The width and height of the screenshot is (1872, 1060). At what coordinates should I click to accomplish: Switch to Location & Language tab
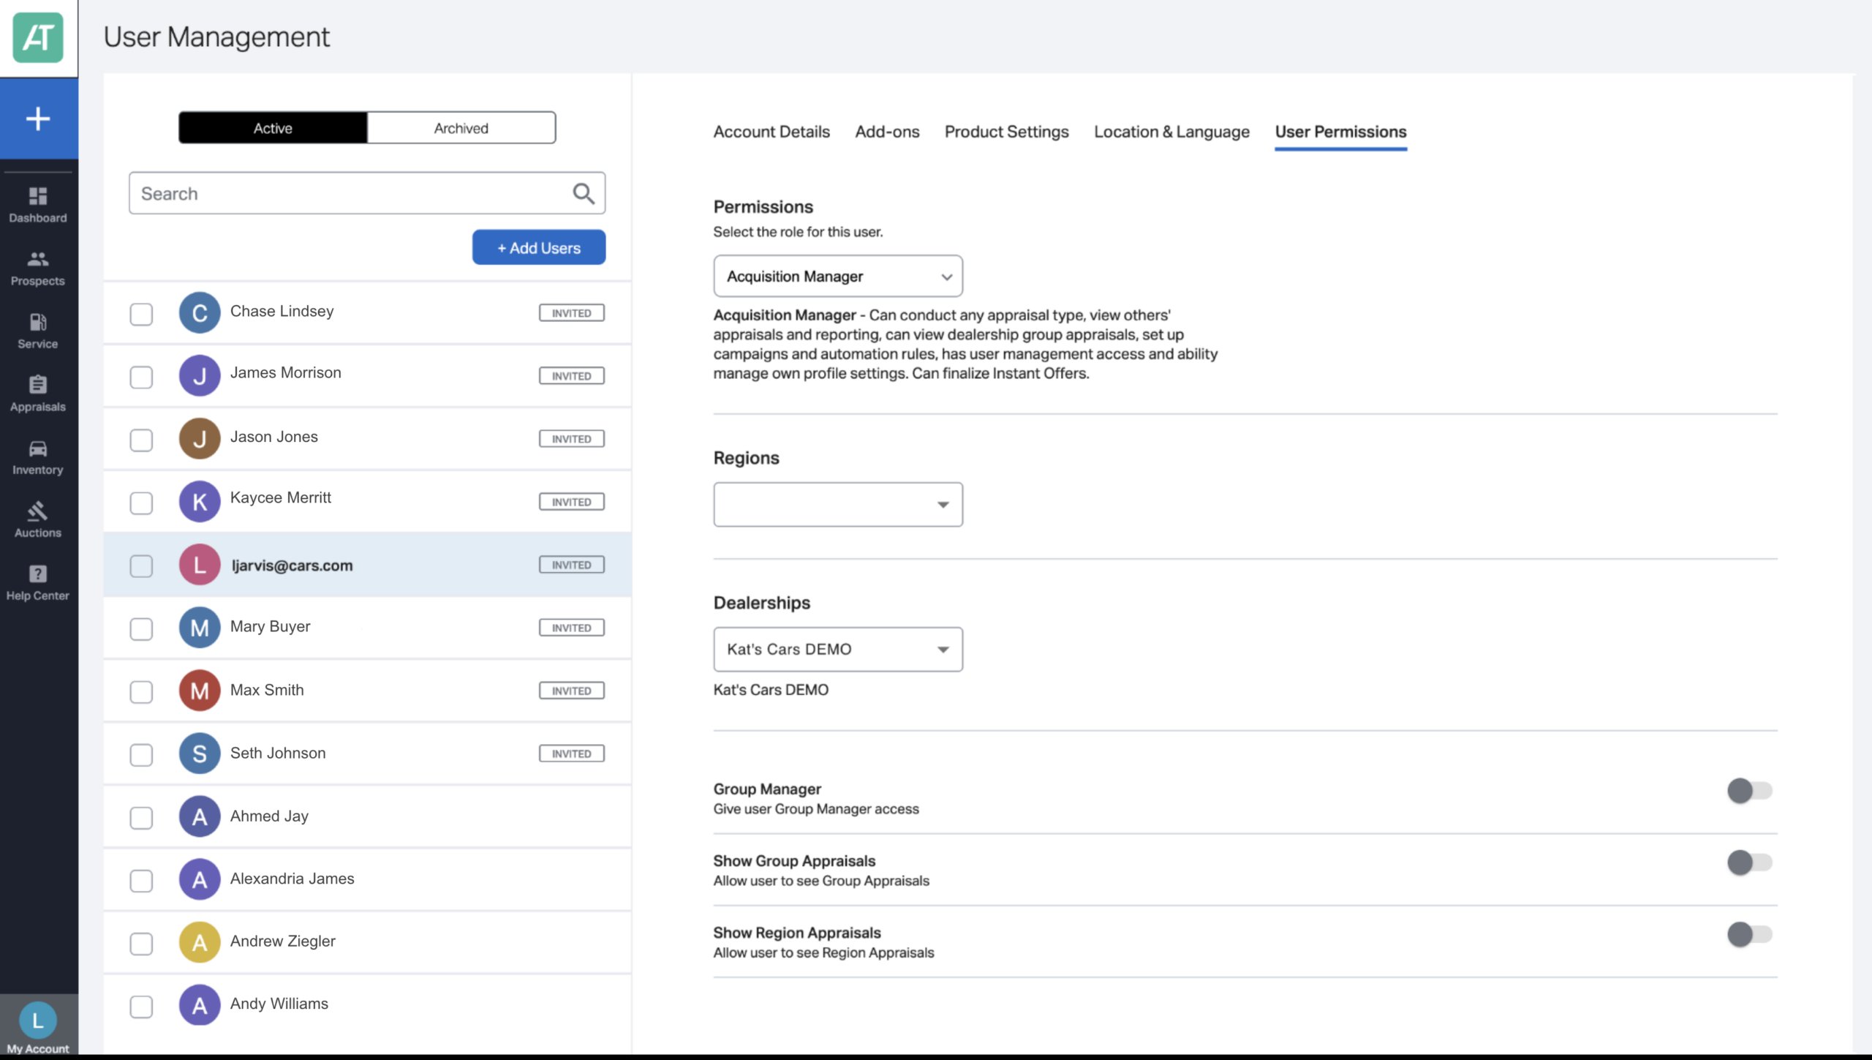[x=1171, y=132]
